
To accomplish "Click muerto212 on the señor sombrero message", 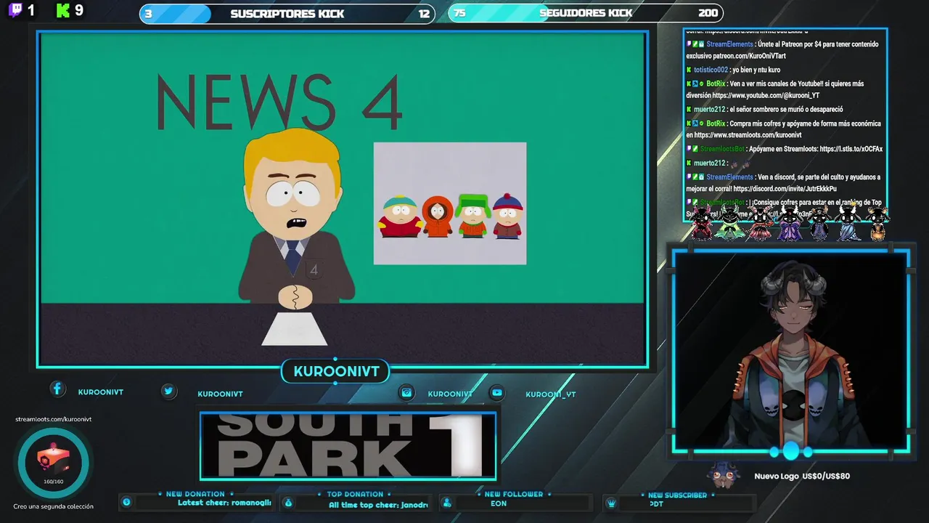I will tap(709, 110).
